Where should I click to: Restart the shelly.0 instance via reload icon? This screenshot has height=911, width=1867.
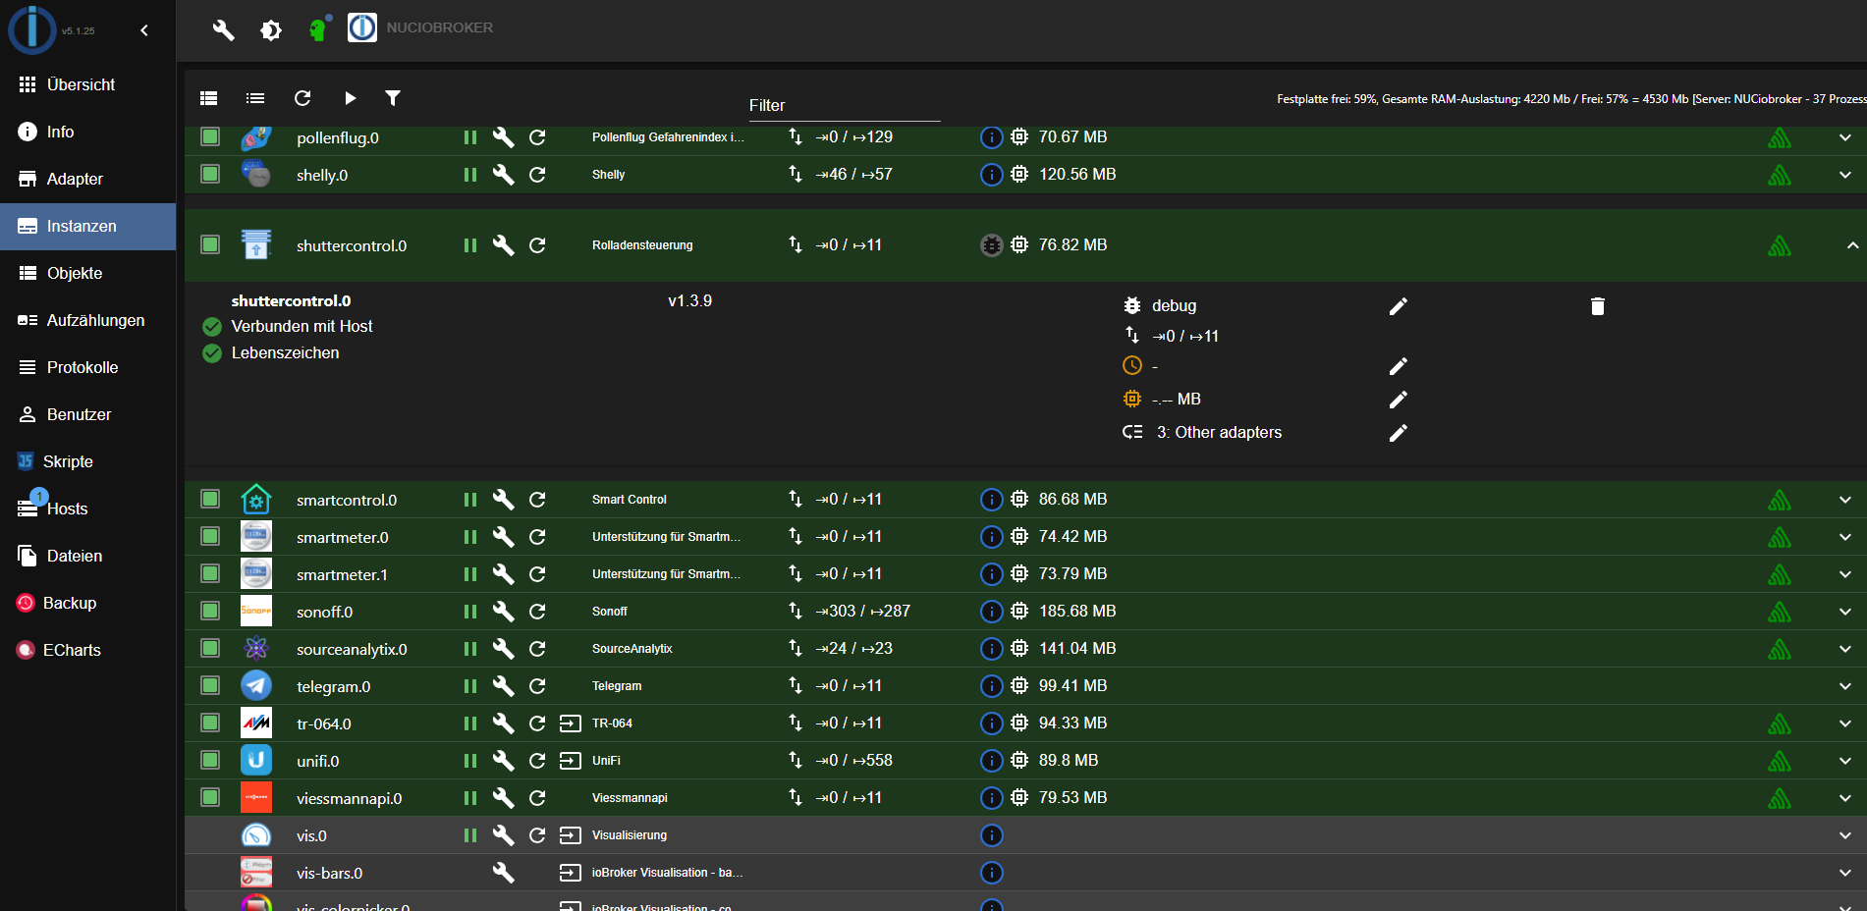[x=537, y=175]
